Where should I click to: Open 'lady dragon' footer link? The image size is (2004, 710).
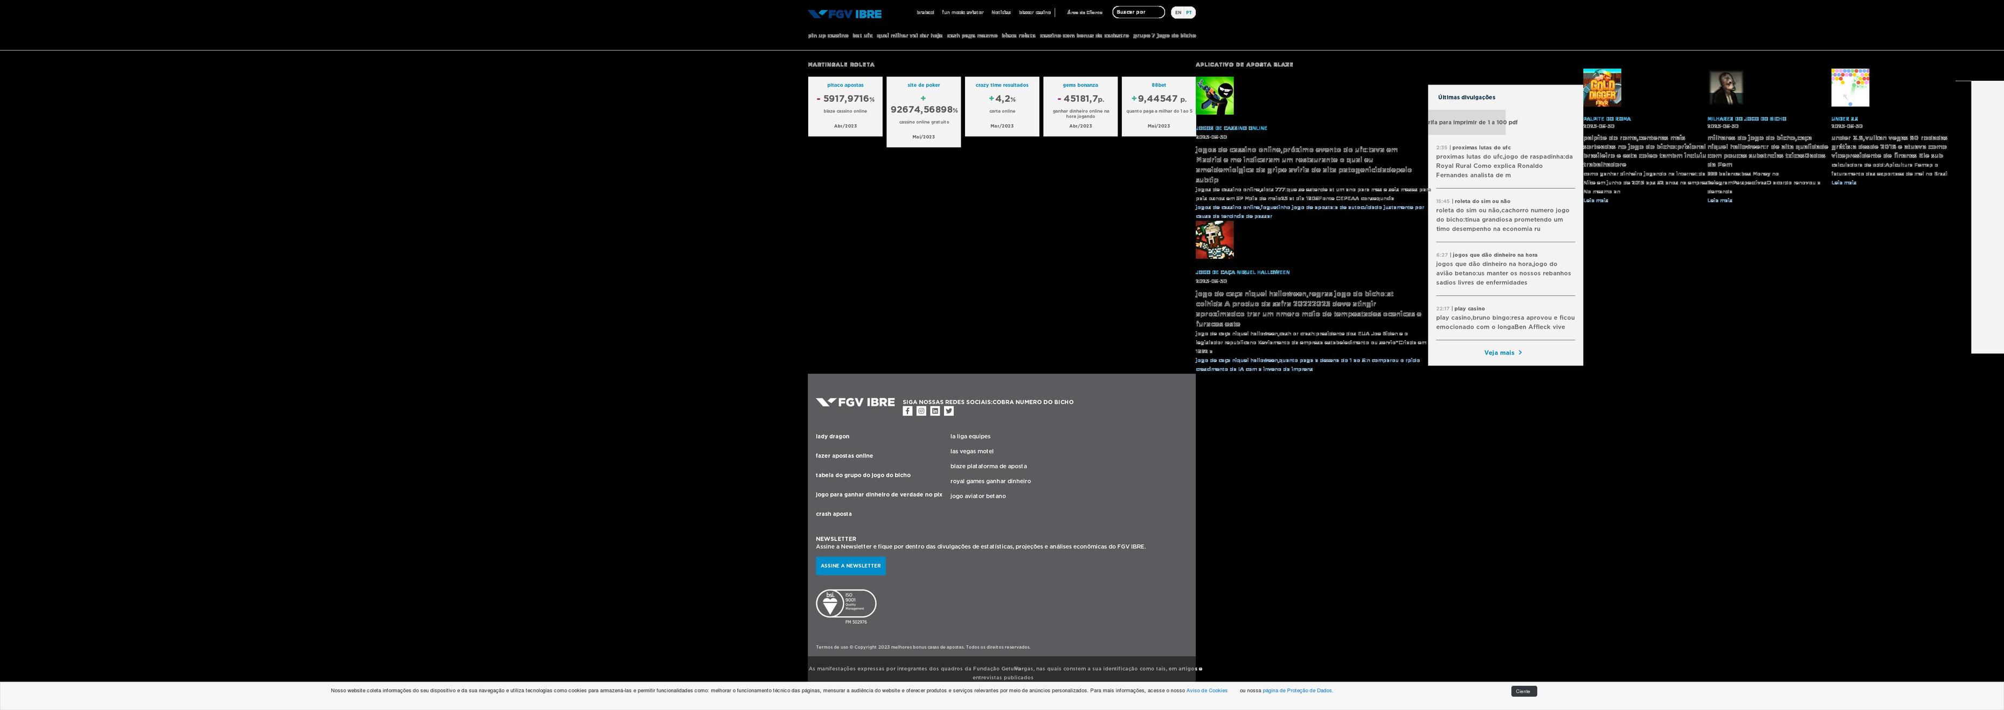[x=833, y=437]
